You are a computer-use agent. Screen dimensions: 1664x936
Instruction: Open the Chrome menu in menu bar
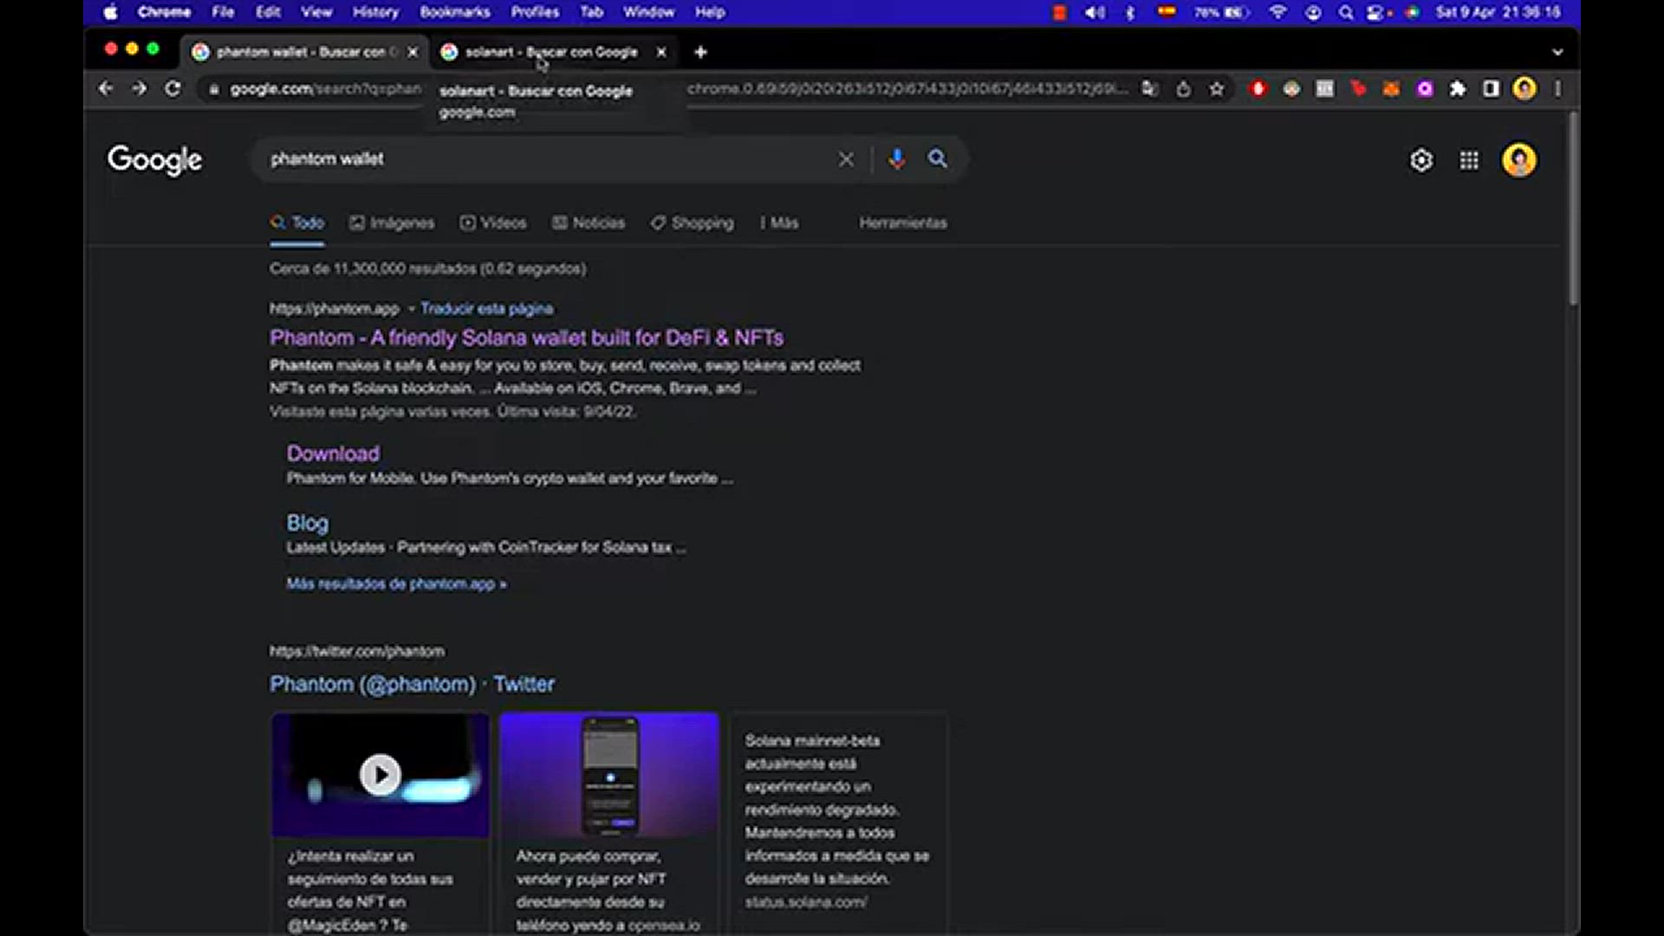pos(164,12)
